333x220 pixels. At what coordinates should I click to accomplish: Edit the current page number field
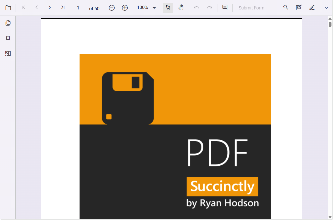(78, 8)
